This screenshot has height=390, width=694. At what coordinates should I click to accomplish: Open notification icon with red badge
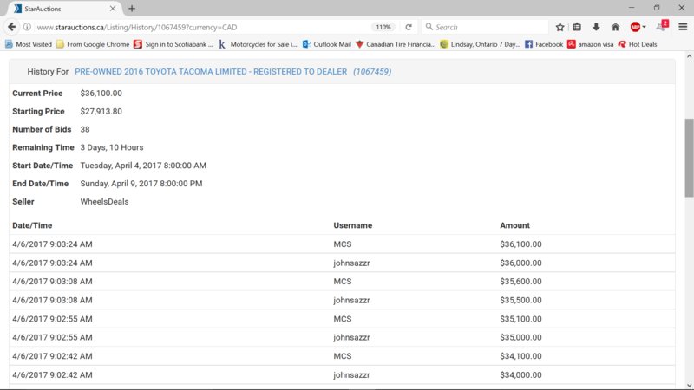click(662, 26)
